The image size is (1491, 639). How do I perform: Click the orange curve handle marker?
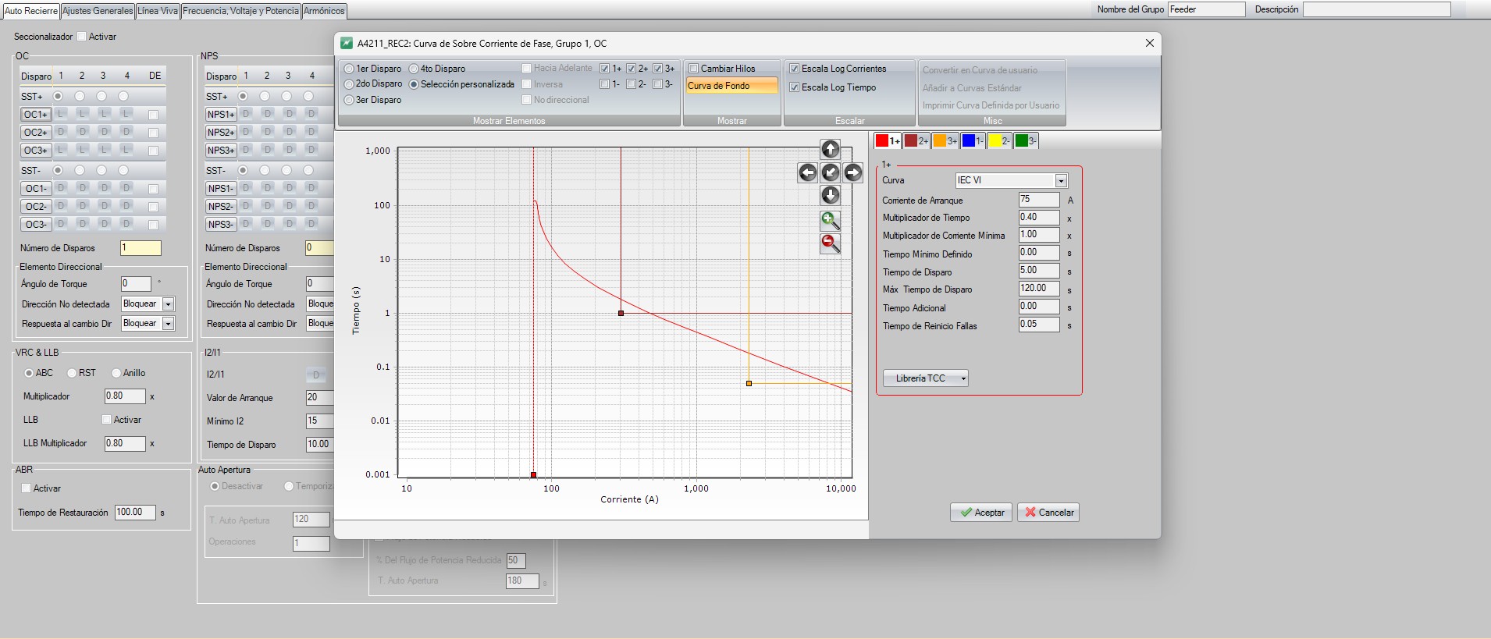coord(749,383)
